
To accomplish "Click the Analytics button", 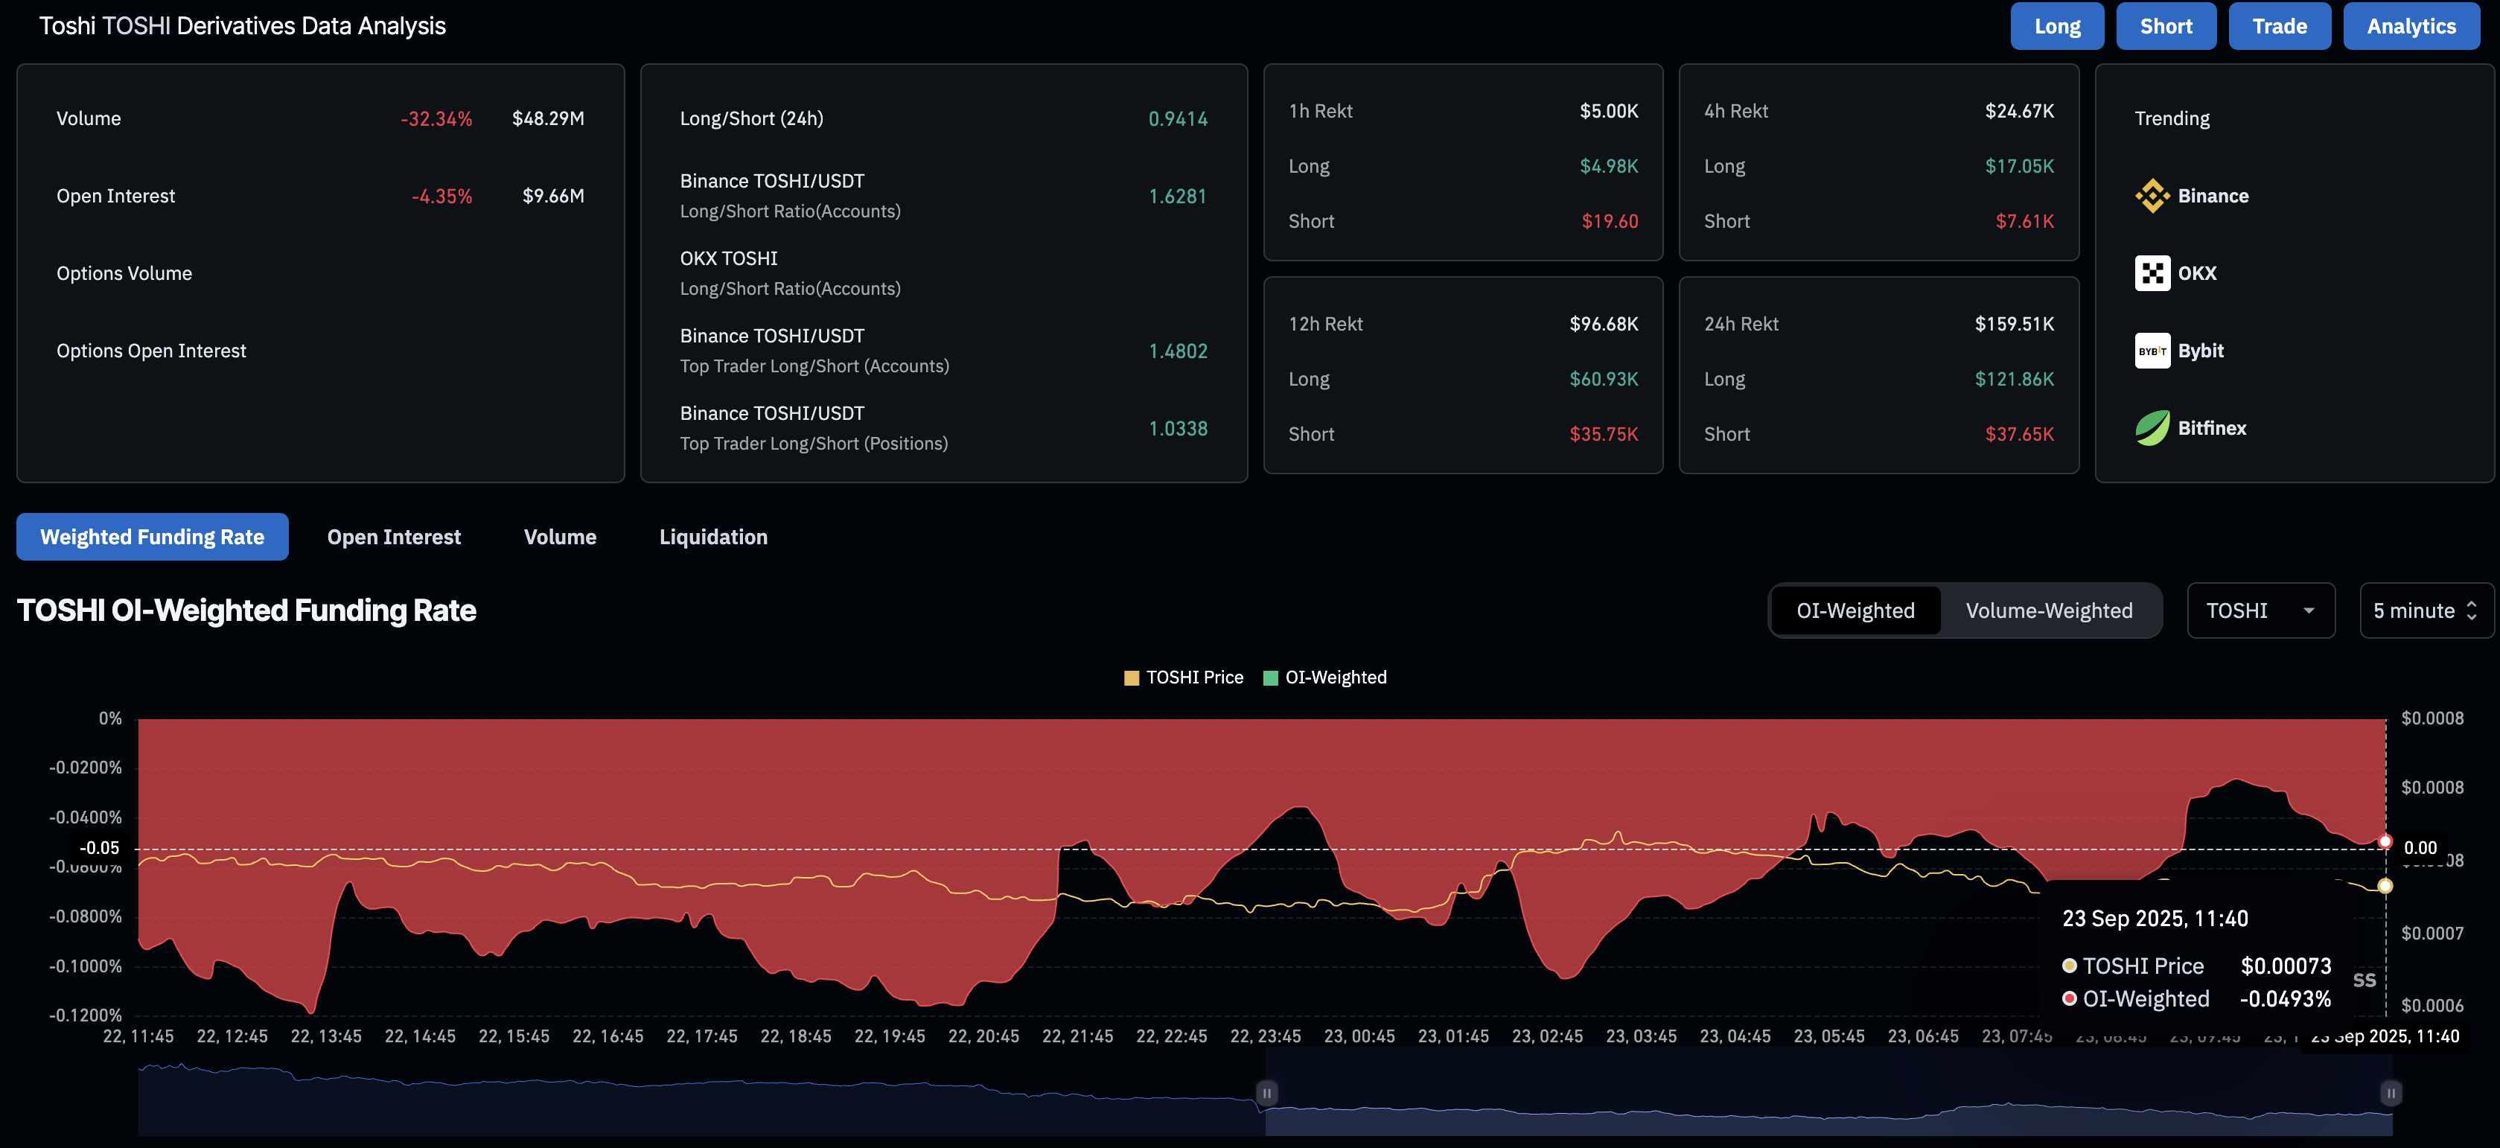I will [2411, 25].
